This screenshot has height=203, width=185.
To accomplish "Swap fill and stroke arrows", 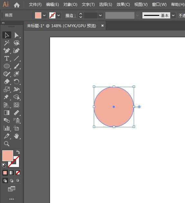I will point(18,152).
